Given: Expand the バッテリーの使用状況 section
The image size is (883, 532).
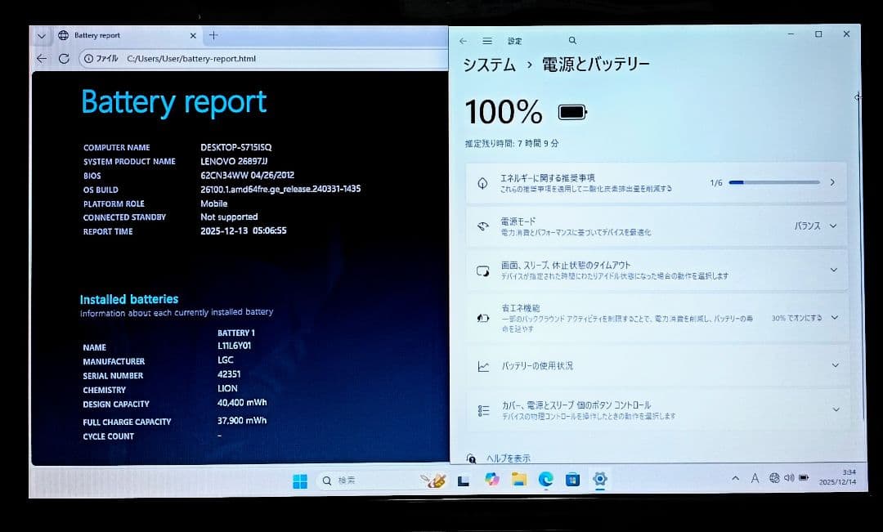Looking at the screenshot, I should click(x=833, y=365).
